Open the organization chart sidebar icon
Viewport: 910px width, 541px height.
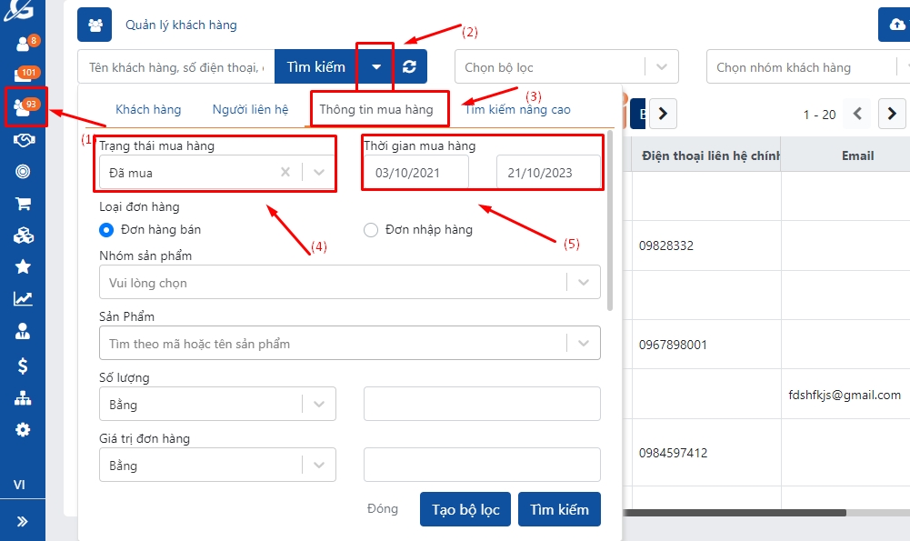[x=23, y=397]
